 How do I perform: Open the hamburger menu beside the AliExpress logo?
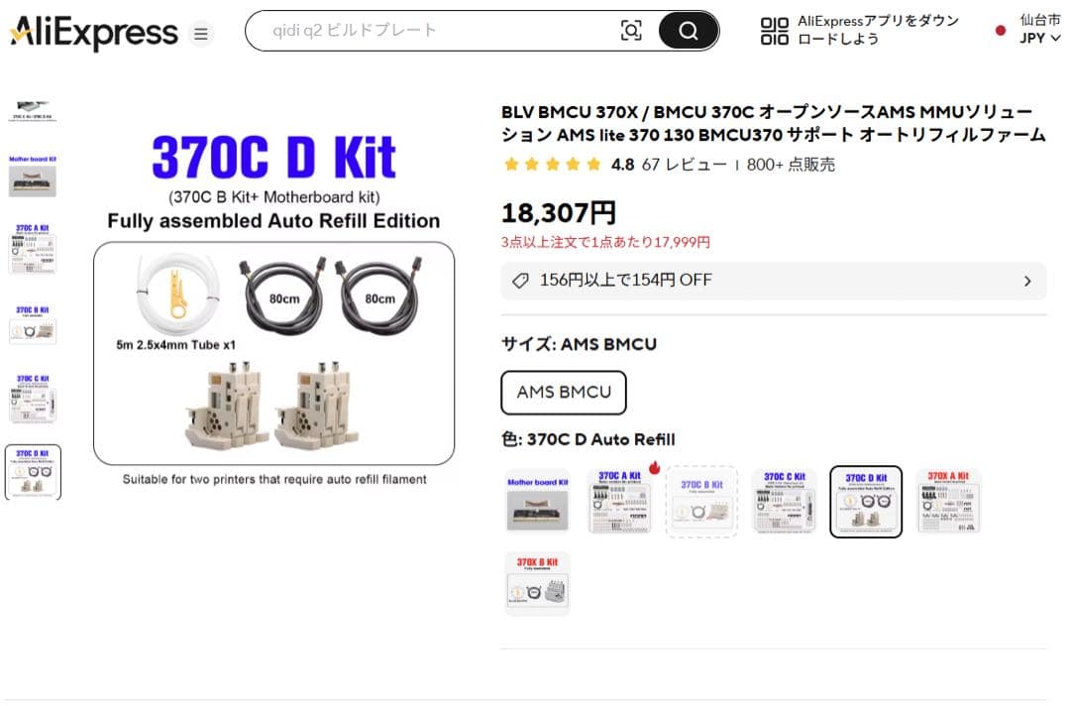click(x=201, y=32)
